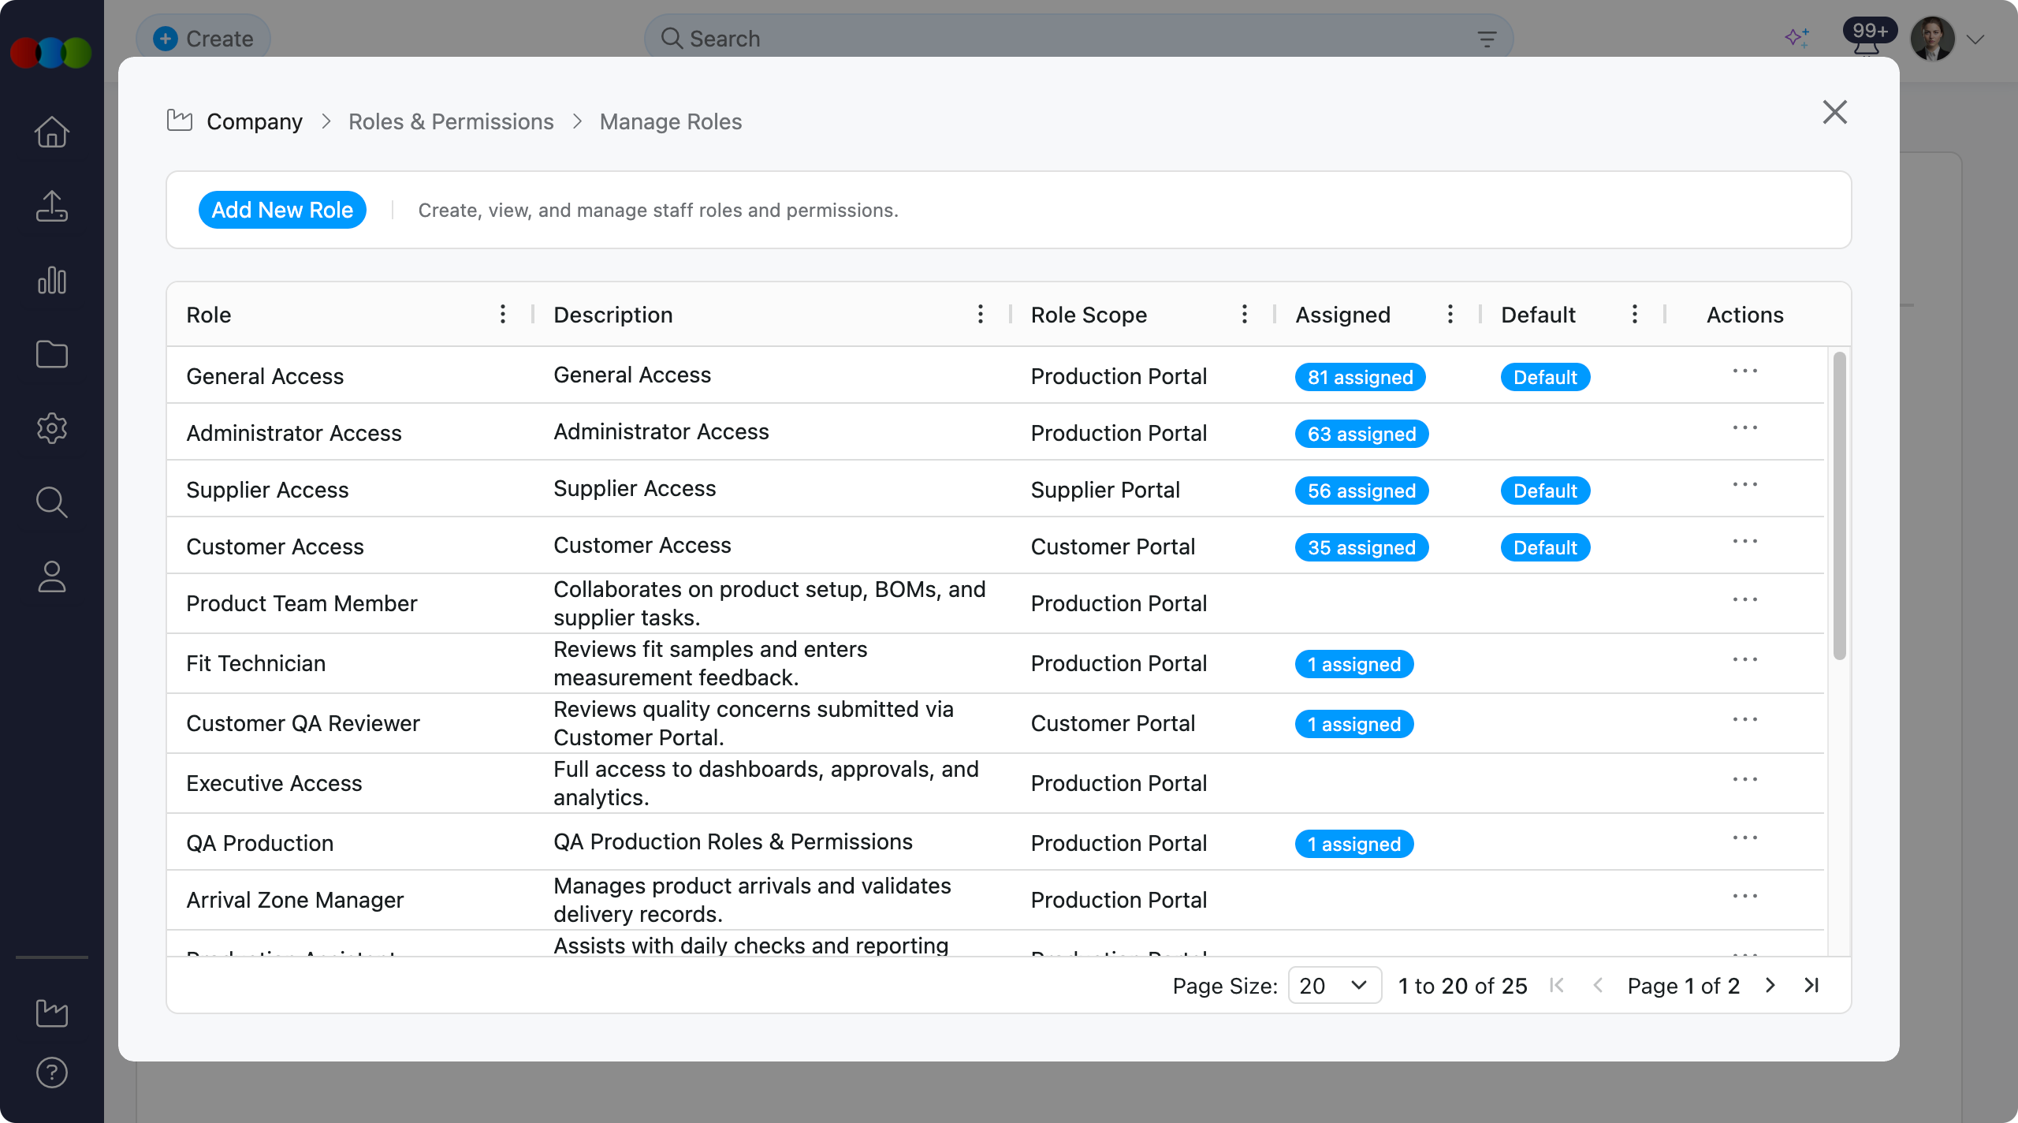Open the AI sparkle assistant icon
The image size is (2018, 1123).
click(1797, 37)
